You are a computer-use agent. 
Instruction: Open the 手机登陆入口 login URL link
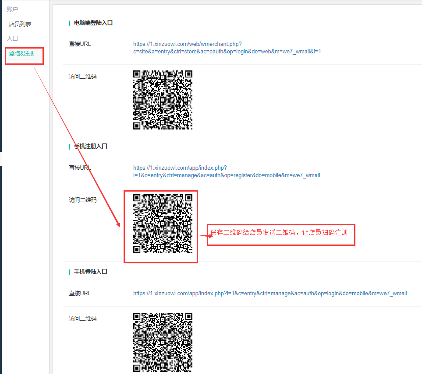point(270,294)
